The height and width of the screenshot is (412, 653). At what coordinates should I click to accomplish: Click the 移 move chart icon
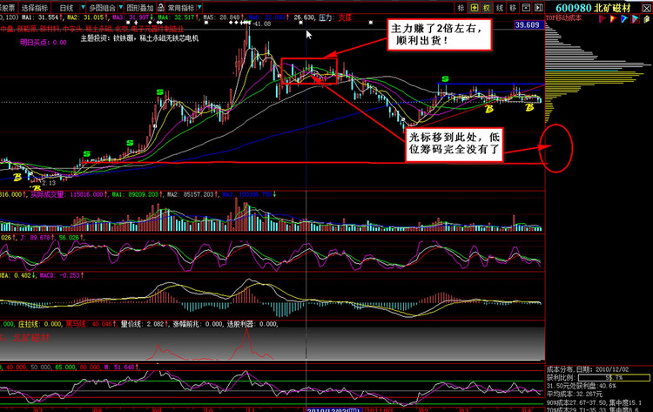click(514, 7)
